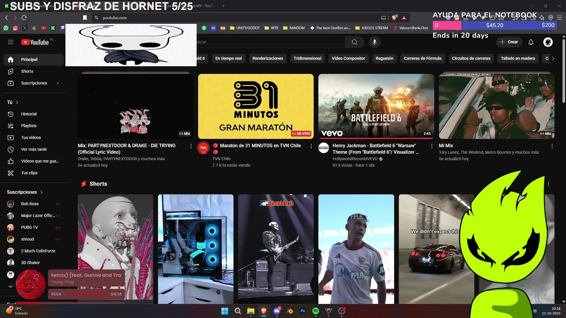Visit HollywoodRecordsVEVO channel avatar
Screen dimensions: 566x318
(x=324, y=148)
